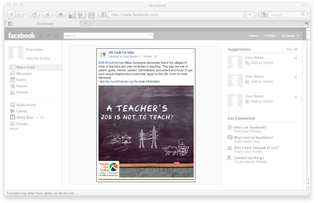Expand the Account dropdown menu
The height and width of the screenshot is (203, 318).
point(290,36)
